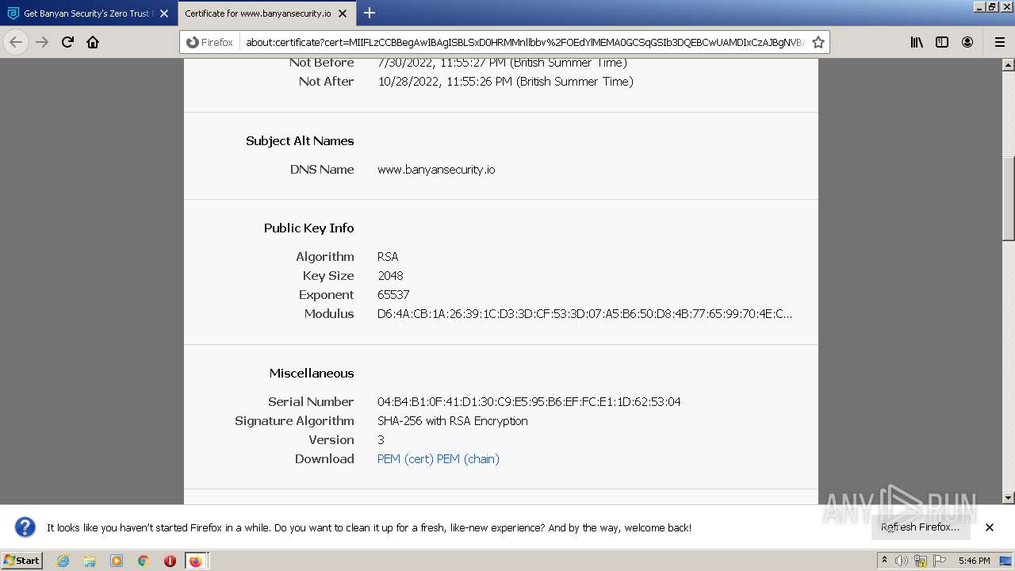Viewport: 1015px width, 571px height.
Task: Open the volume control tray icon
Action: point(902,561)
